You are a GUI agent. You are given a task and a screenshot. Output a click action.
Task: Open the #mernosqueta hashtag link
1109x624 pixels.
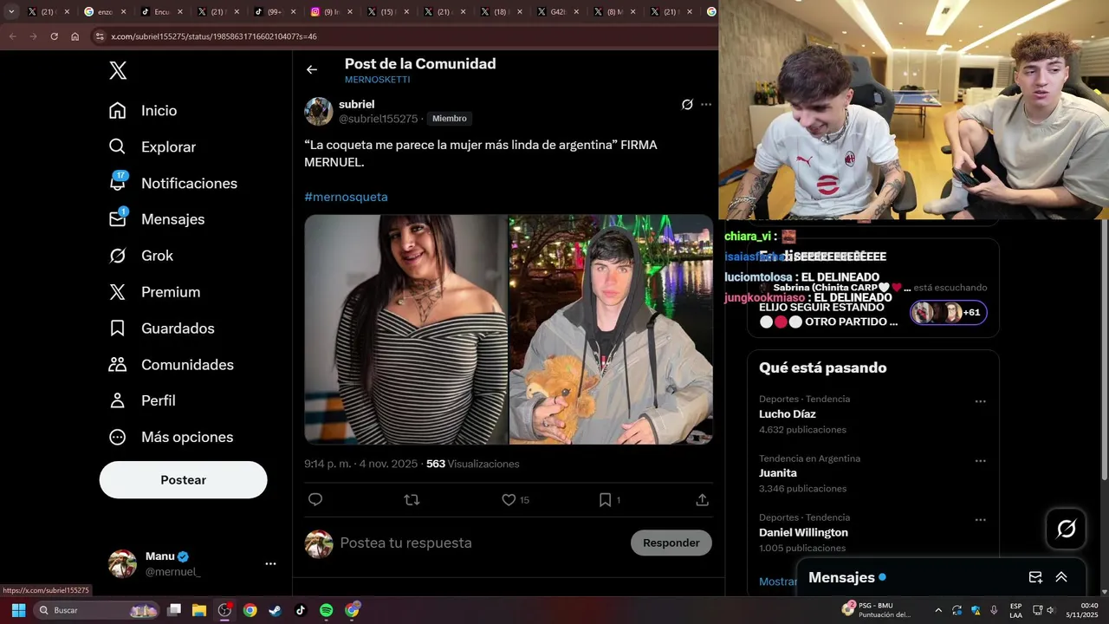(346, 197)
